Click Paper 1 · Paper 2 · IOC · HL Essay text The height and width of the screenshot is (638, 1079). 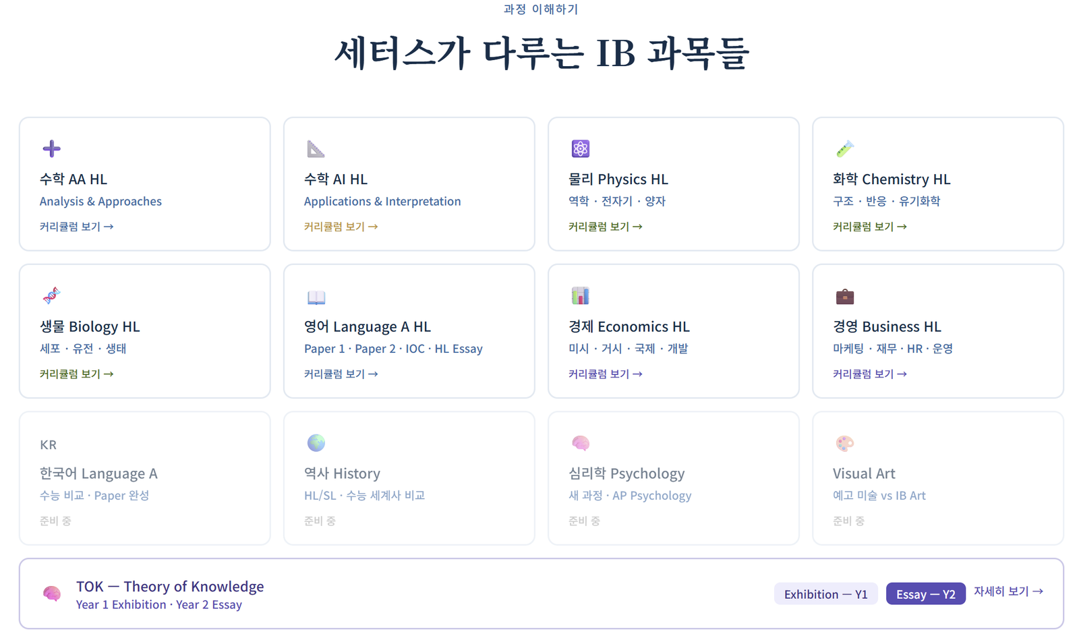[x=393, y=349]
